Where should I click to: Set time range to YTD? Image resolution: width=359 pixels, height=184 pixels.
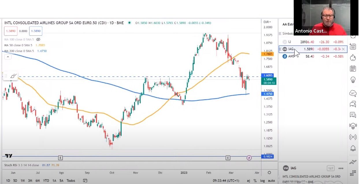(46, 181)
